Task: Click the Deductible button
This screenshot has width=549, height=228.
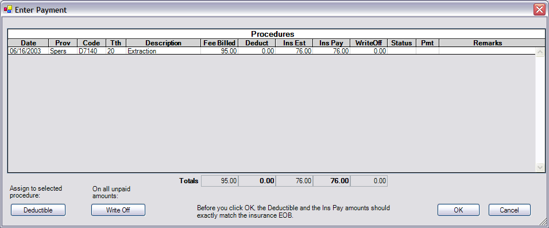Action: click(x=38, y=210)
